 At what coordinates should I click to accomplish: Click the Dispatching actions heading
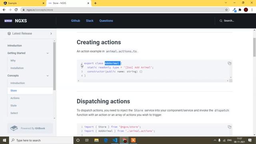click(x=103, y=101)
